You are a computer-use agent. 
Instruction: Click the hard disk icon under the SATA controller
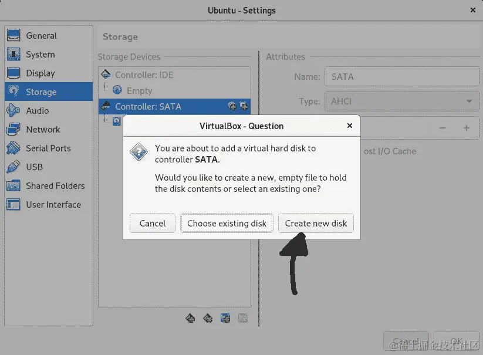117,121
